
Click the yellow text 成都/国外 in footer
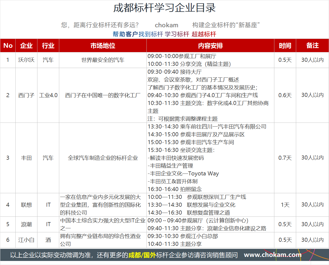click(142, 255)
